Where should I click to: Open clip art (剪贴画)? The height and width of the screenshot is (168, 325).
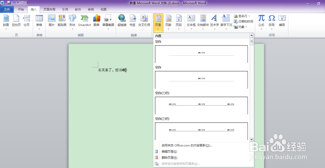point(62,21)
